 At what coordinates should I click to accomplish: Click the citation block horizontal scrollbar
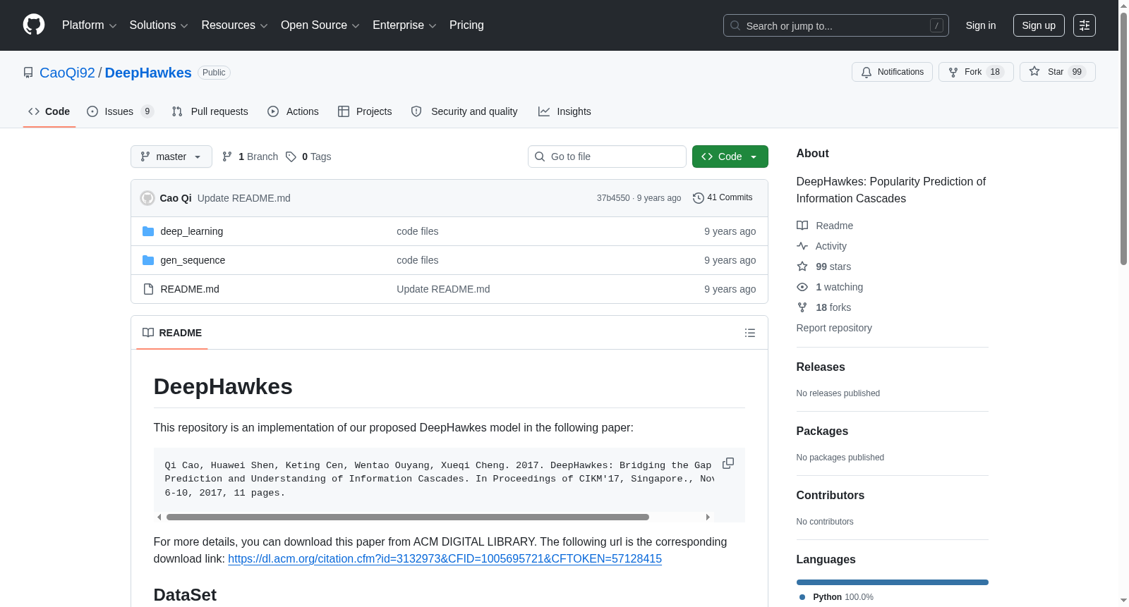click(x=408, y=517)
